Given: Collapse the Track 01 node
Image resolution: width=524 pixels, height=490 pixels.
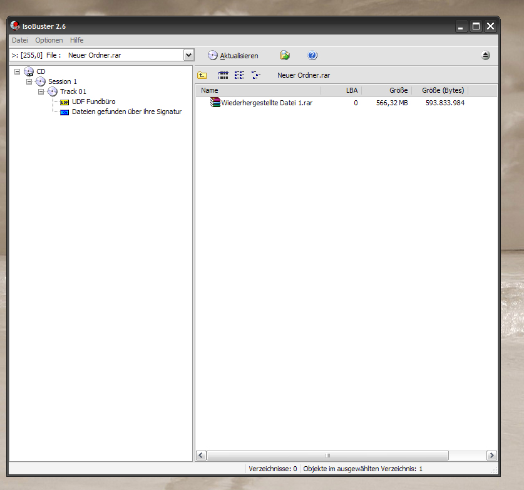Looking at the screenshot, I should pos(41,91).
